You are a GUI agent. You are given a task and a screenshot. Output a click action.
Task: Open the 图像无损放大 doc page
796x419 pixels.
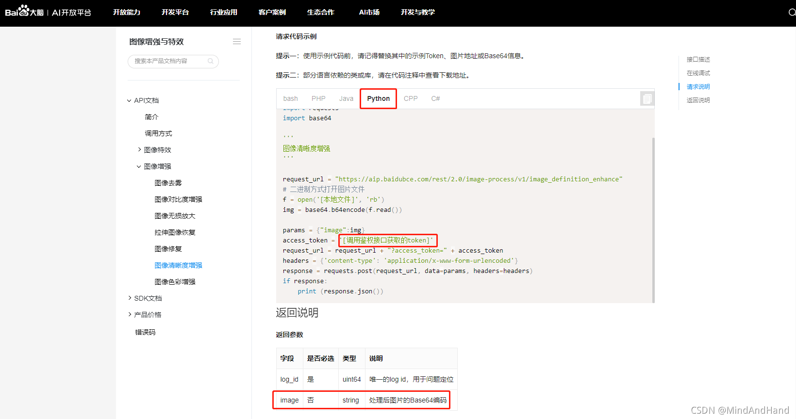pos(175,216)
